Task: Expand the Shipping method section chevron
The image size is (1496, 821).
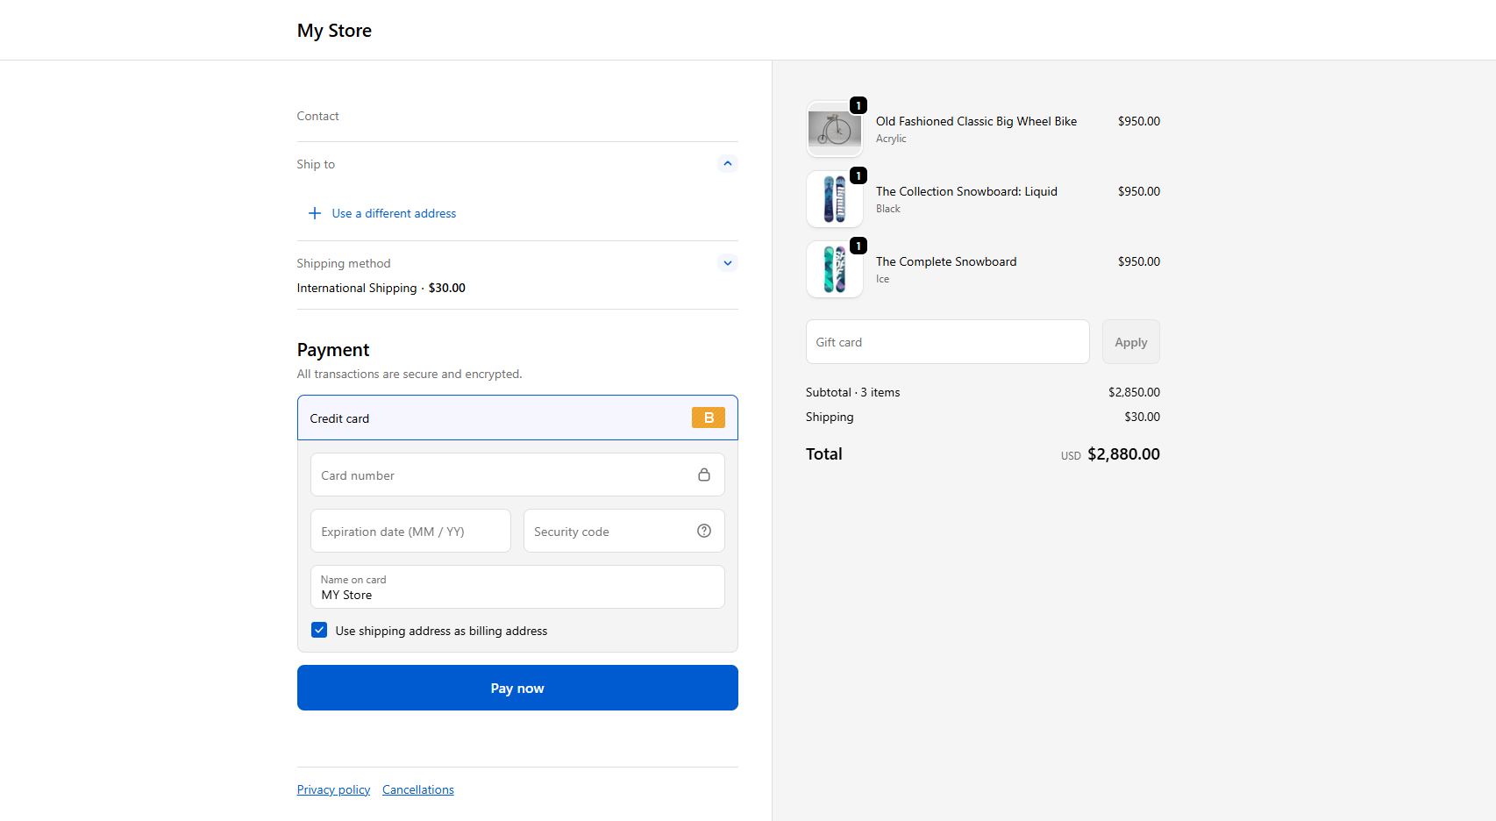Action: [727, 263]
